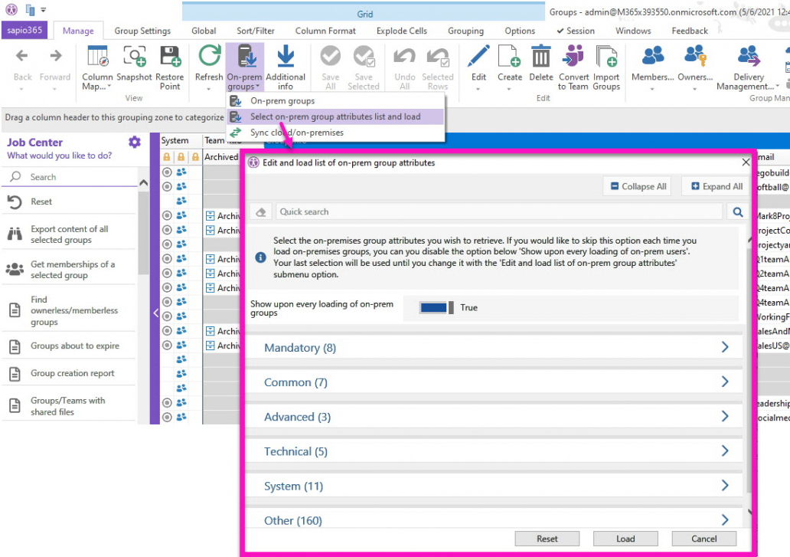
Task: Open the 'Group creation report' job
Action: click(x=70, y=373)
